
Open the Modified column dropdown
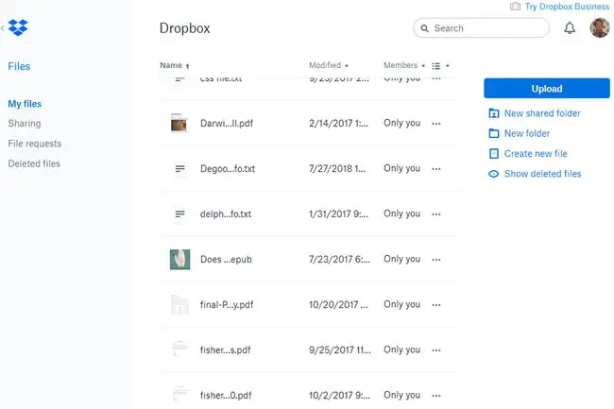point(329,65)
